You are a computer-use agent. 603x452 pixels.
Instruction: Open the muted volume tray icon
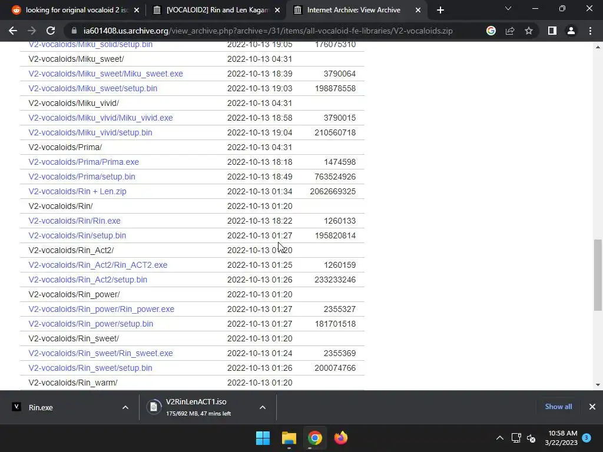click(531, 438)
